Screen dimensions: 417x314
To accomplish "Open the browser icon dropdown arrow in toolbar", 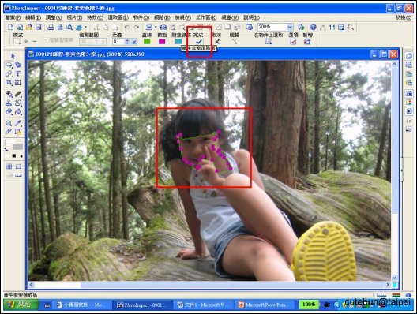I will (x=85, y=27).
